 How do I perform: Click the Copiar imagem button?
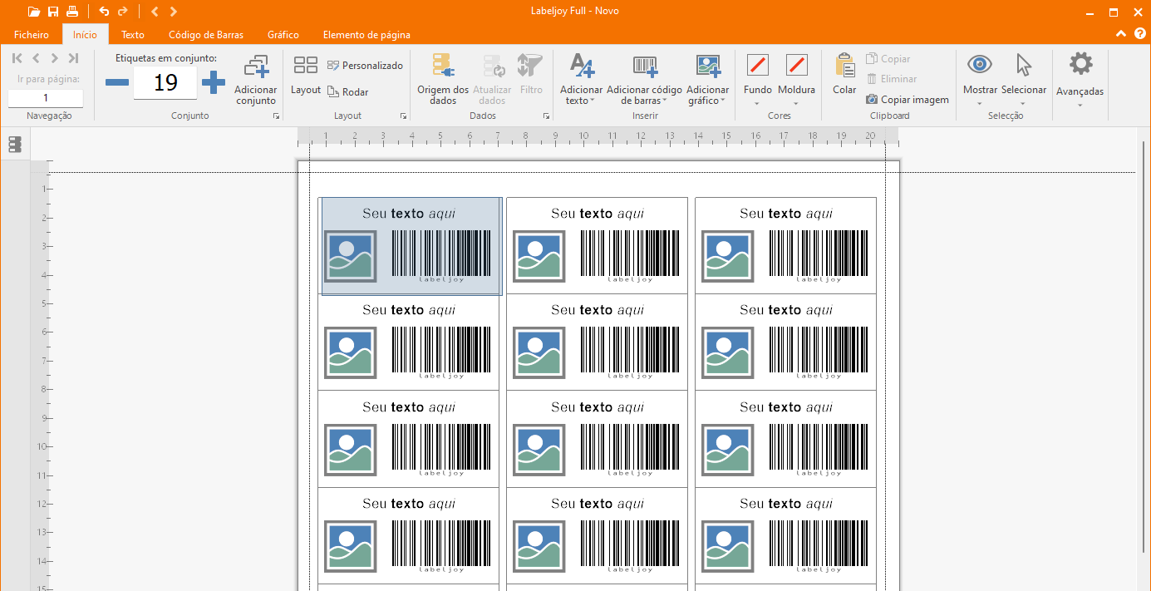(x=907, y=100)
